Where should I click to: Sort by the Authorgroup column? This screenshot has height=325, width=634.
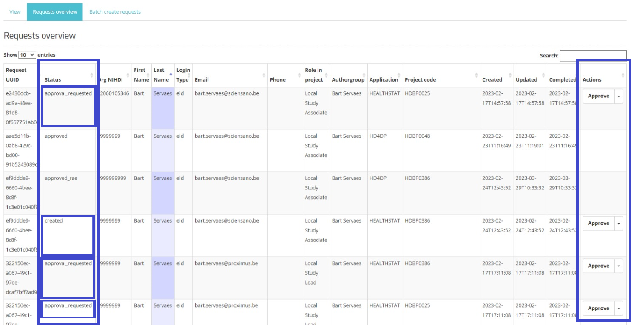point(347,79)
